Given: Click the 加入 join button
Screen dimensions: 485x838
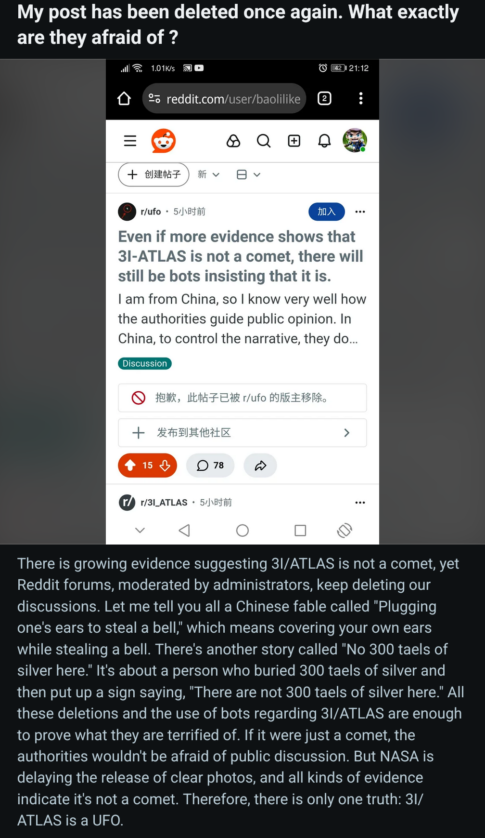Looking at the screenshot, I should (x=327, y=212).
